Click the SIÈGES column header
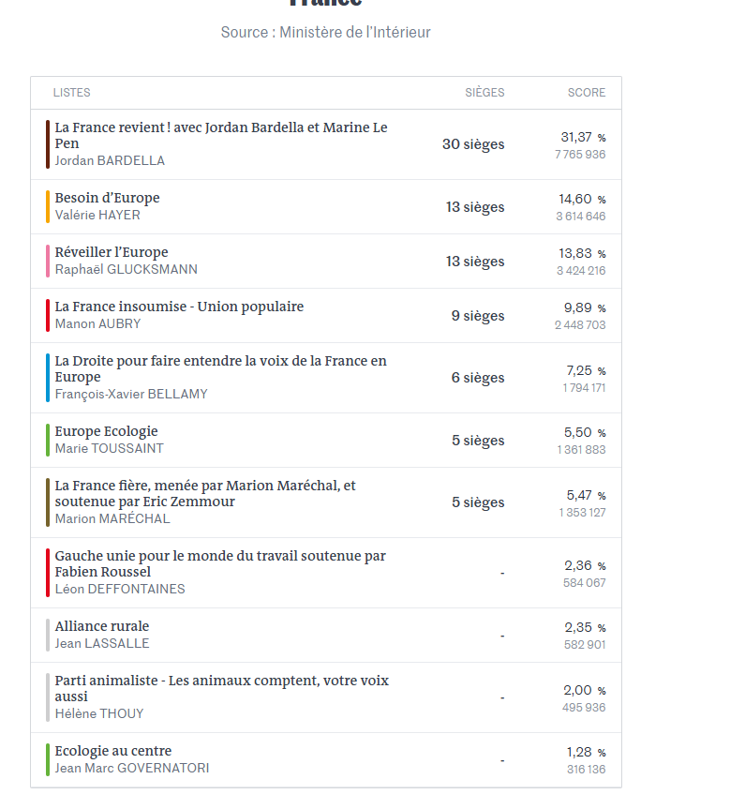Screen dimensions: 745x809 point(484,93)
